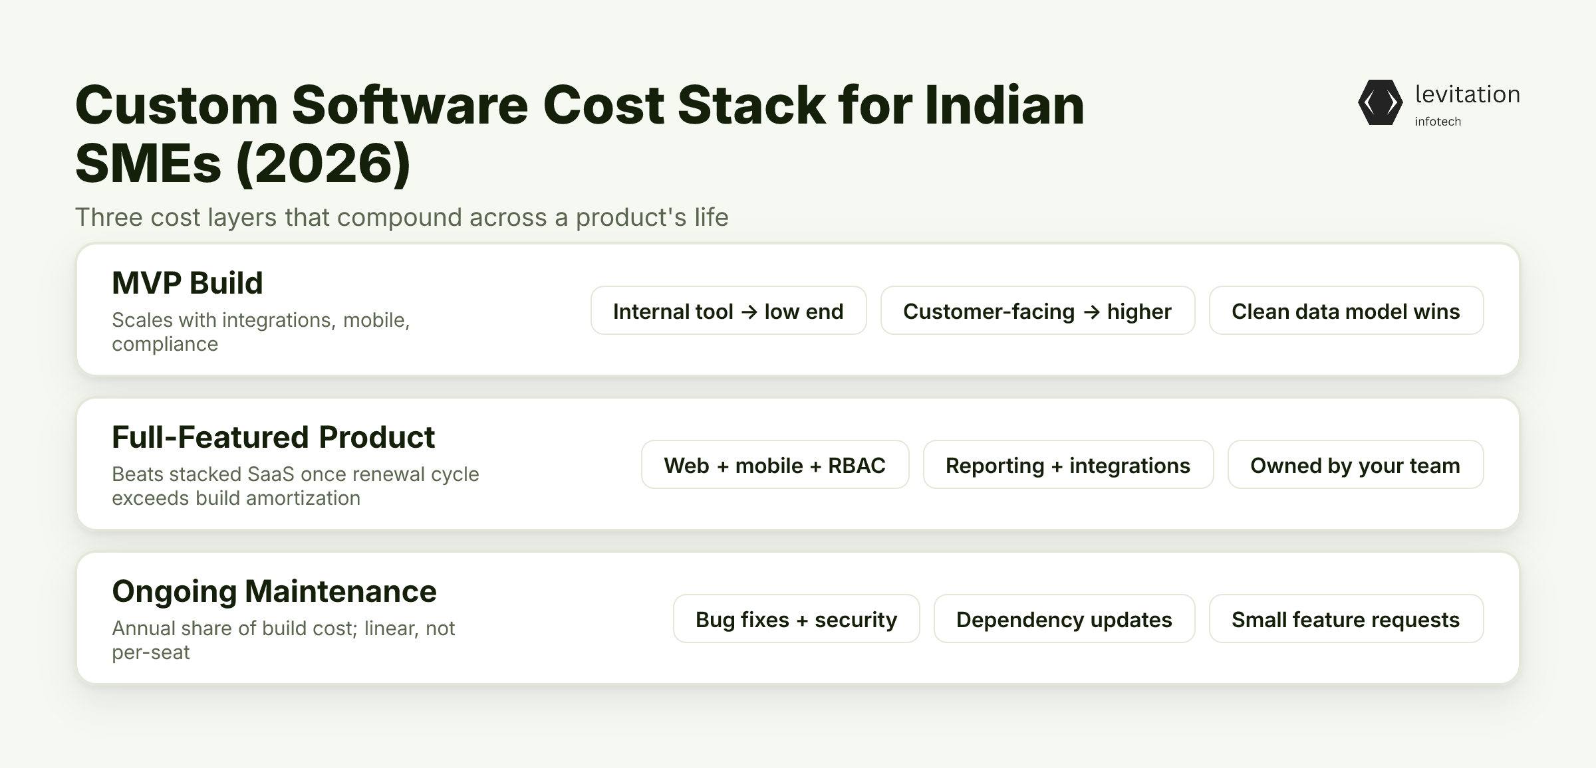Image resolution: width=1596 pixels, height=768 pixels.
Task: Click the 'Small feature requests' chip
Action: pos(1346,619)
